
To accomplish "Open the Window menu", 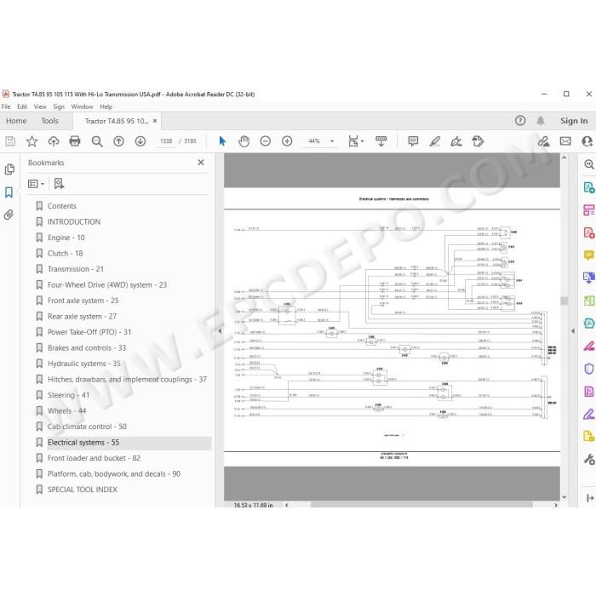I will (82, 106).
